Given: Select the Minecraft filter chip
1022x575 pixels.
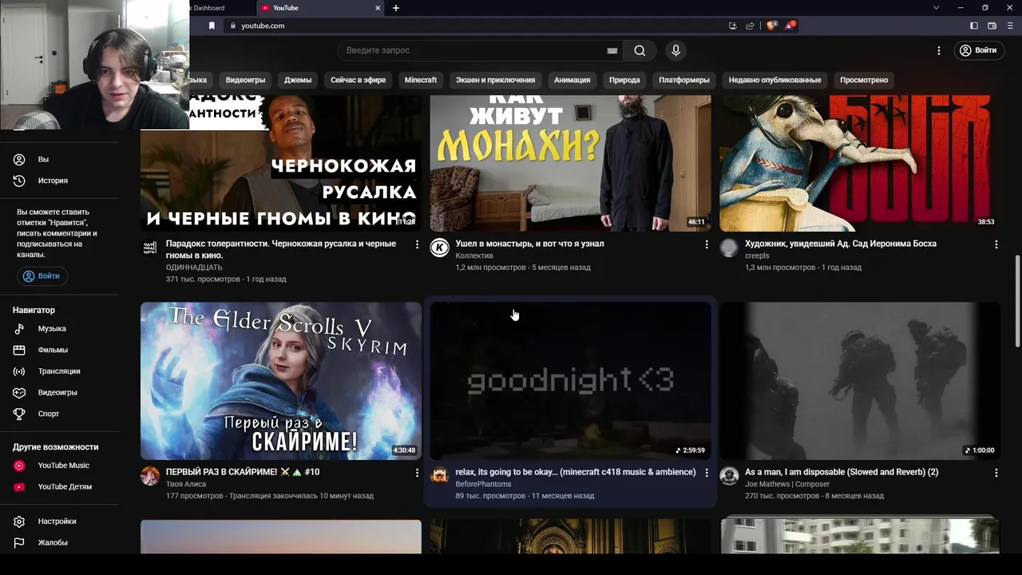Looking at the screenshot, I should coord(421,80).
